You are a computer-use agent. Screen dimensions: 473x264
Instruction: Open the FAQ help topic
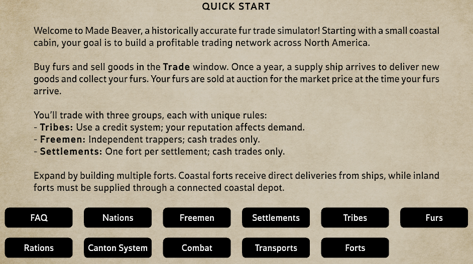coord(39,218)
